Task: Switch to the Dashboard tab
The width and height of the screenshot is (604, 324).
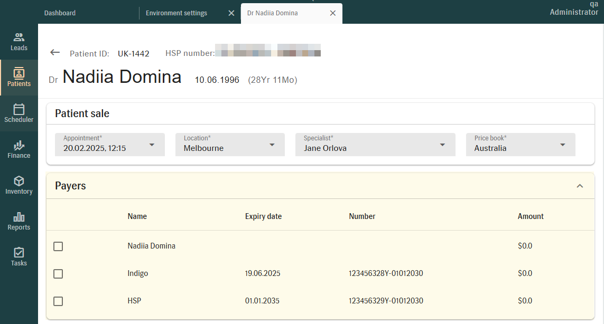Action: 60,13
